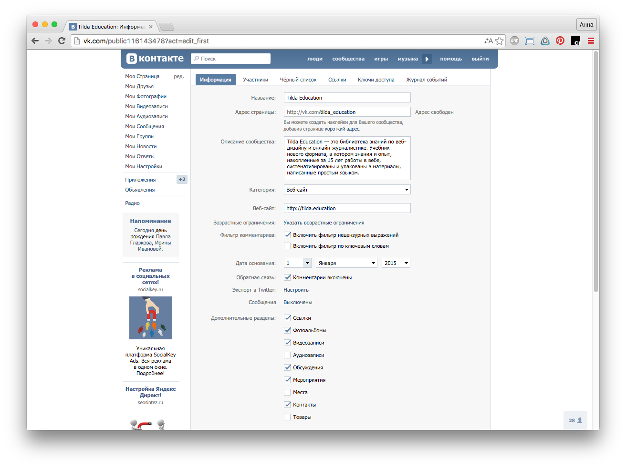Expand the month dropdown showing Января

click(347, 263)
